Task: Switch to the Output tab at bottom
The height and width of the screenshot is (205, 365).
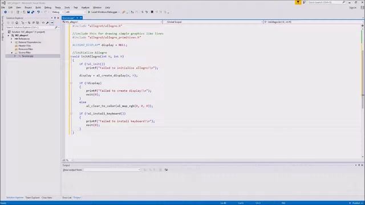Action: (x=77, y=198)
